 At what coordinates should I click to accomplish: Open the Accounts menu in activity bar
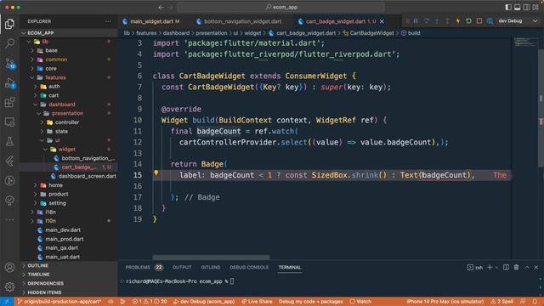9,268
